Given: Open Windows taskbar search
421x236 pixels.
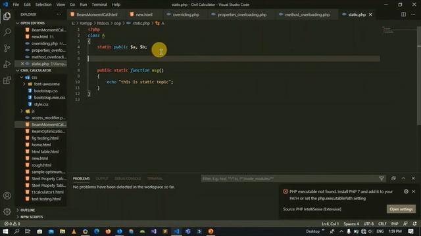Looking at the screenshot, I should (x=16, y=231).
